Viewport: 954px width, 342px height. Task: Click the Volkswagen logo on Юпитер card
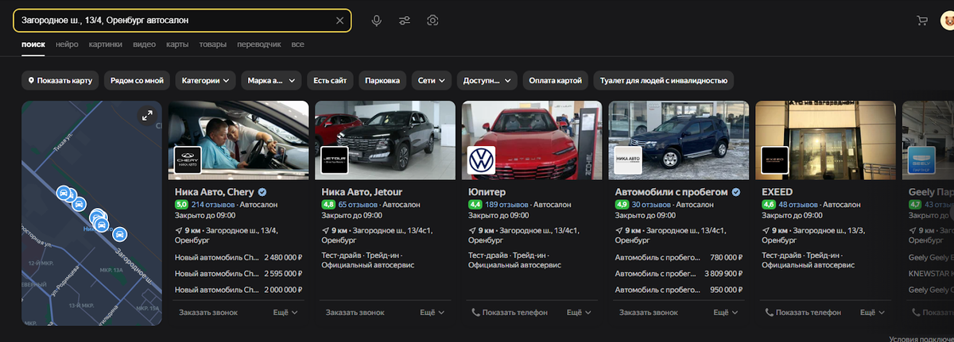(x=481, y=159)
